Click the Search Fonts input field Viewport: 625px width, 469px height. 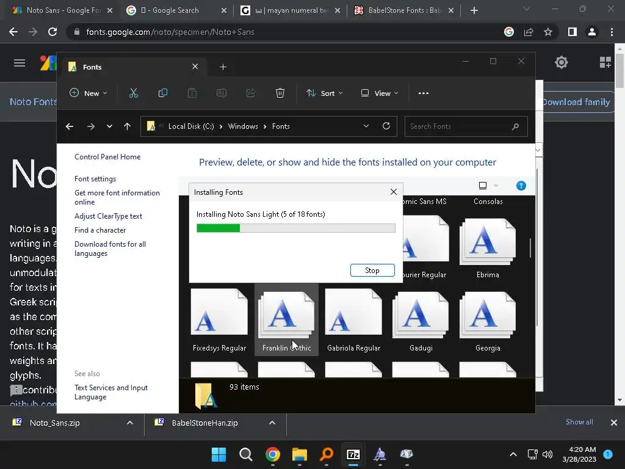pos(466,126)
